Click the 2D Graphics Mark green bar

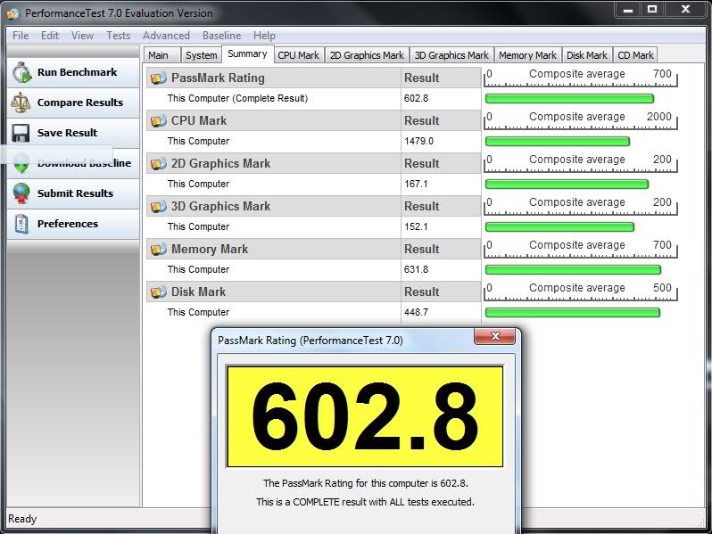coord(567,185)
